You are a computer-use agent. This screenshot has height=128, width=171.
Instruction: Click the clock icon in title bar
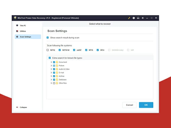click(x=134, y=18)
